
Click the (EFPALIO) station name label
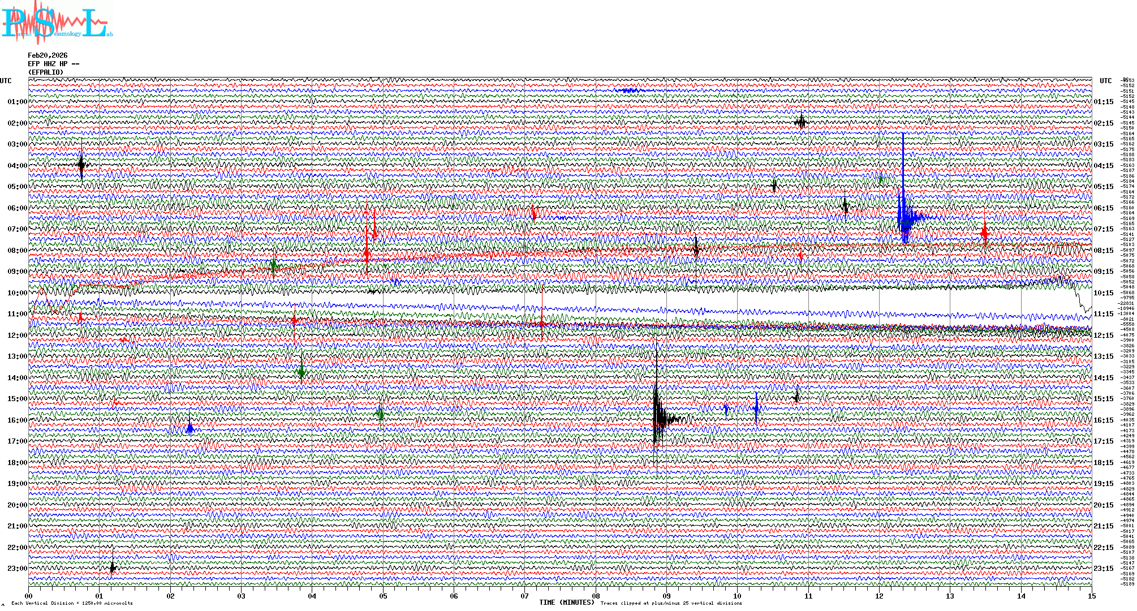point(46,72)
